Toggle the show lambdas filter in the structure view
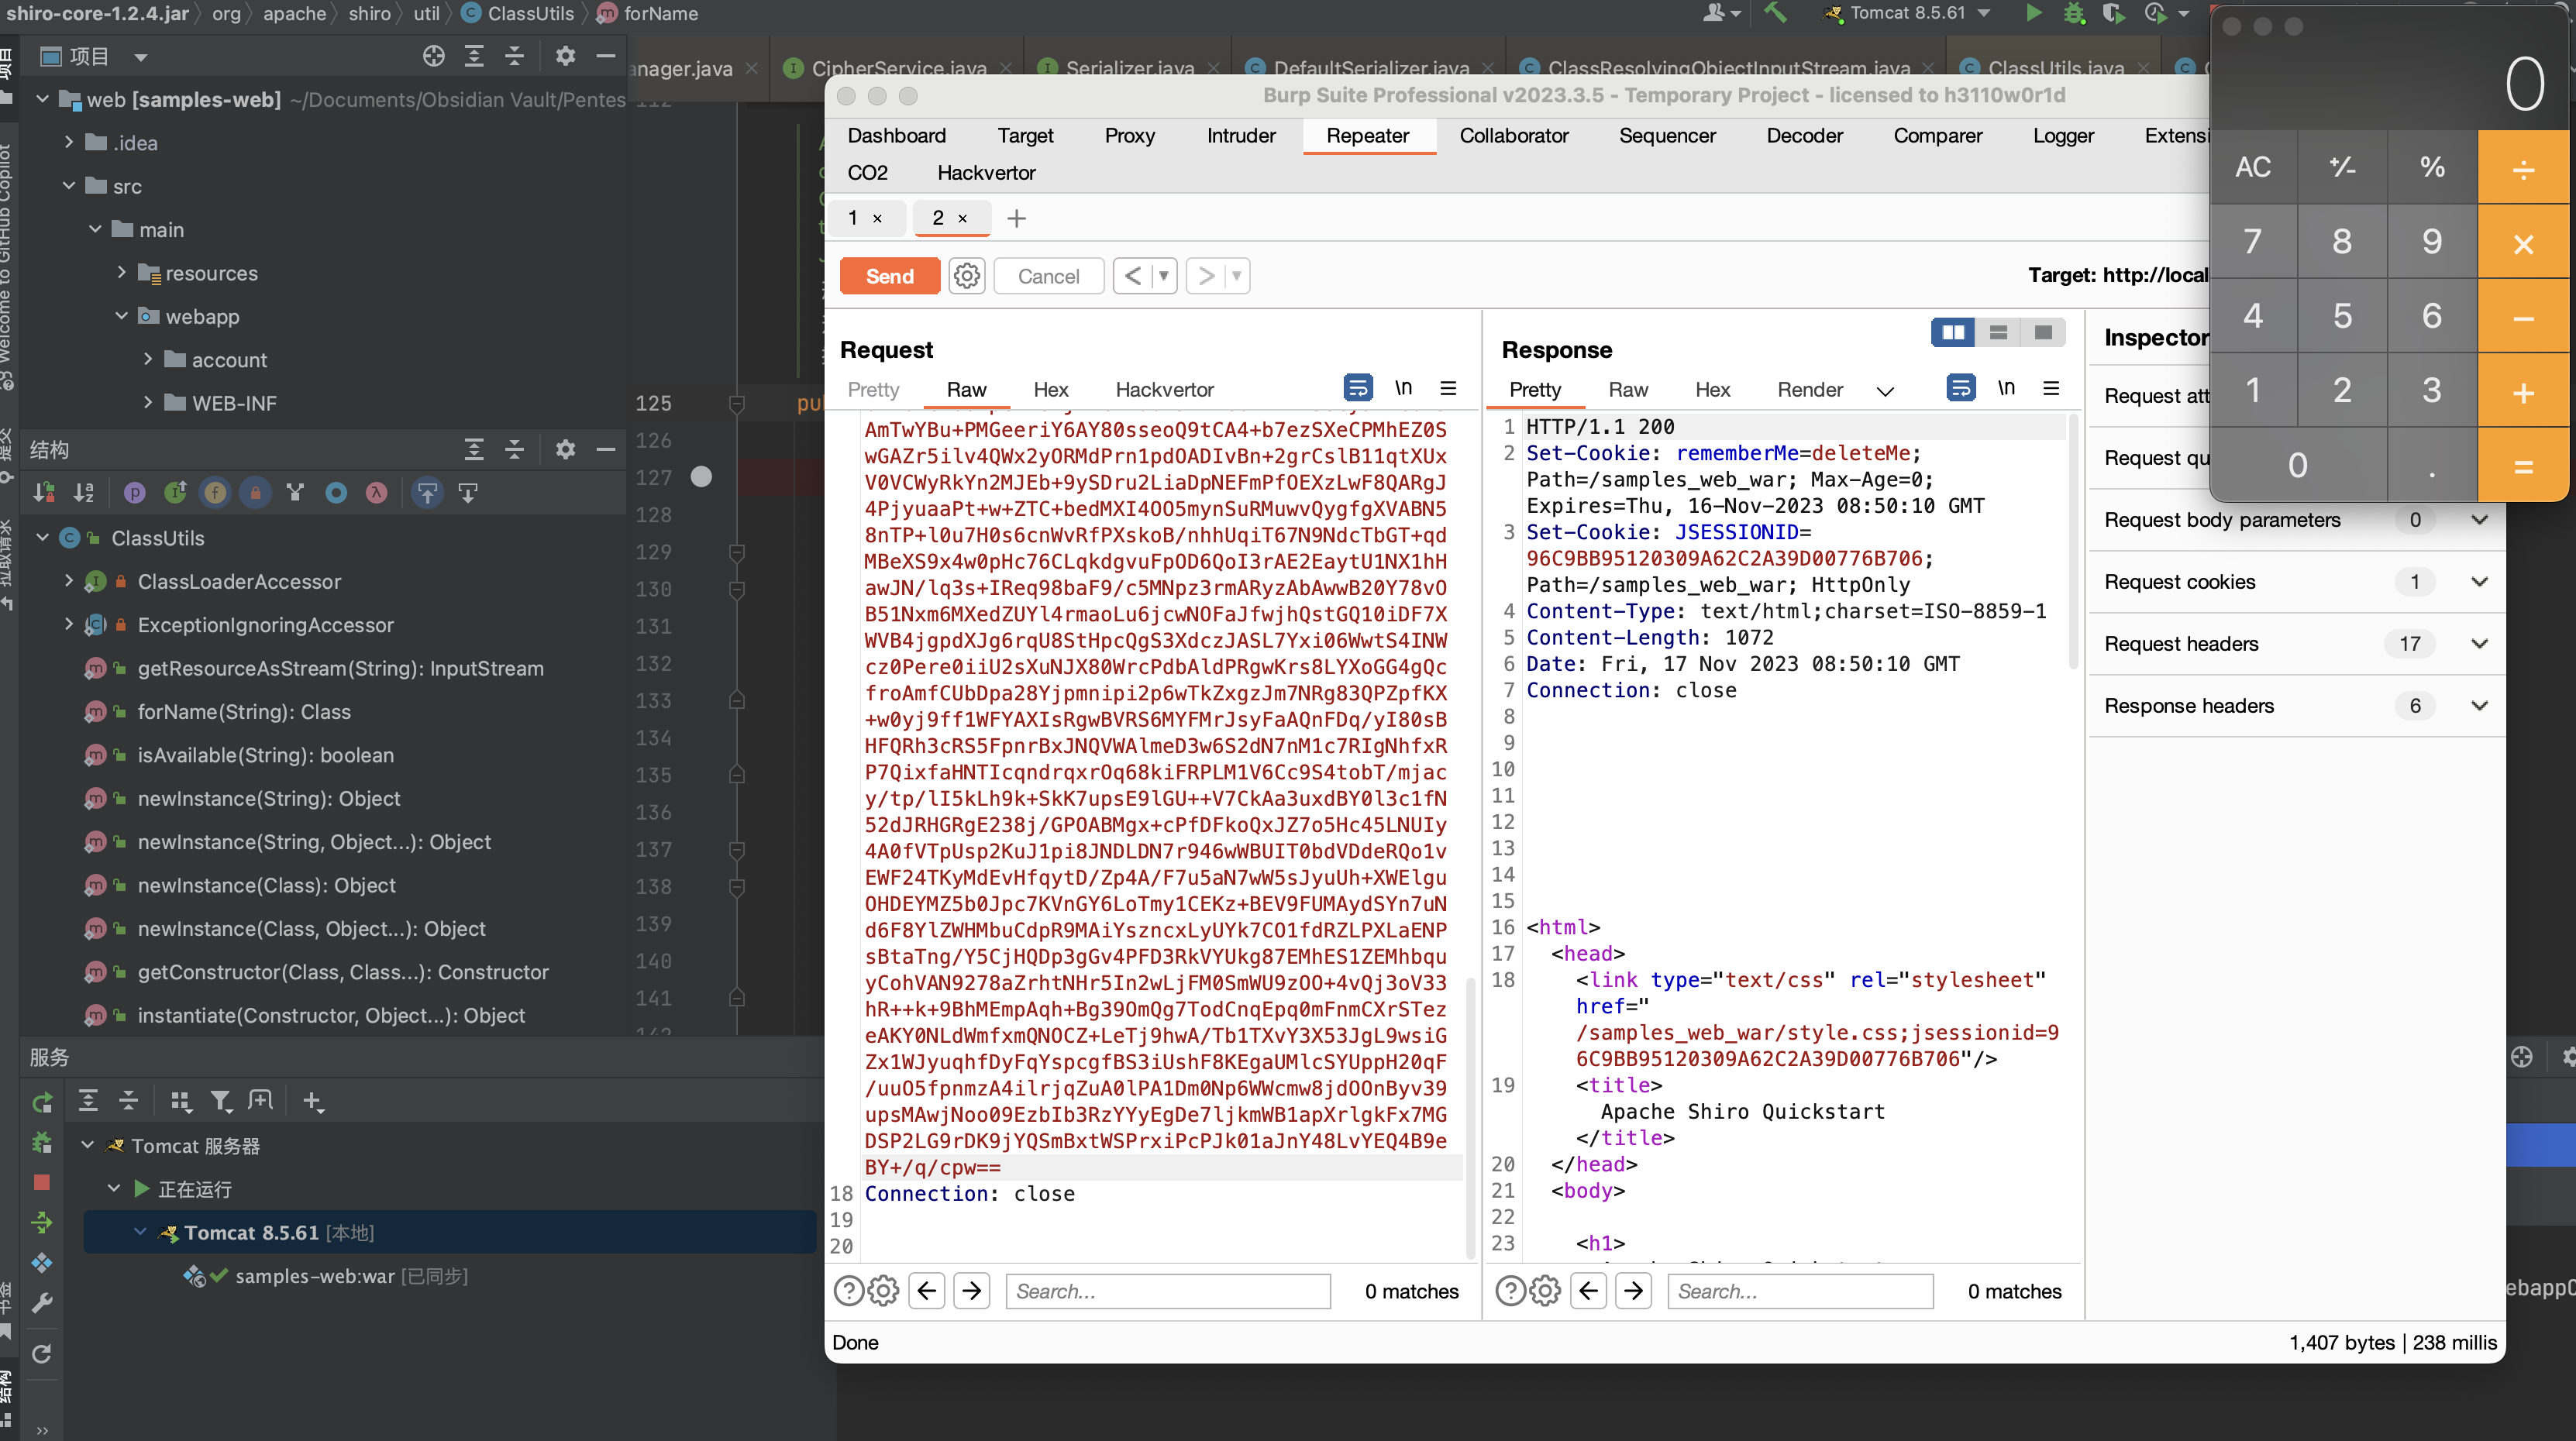Screen dimensions: 2576x1441 (376, 492)
